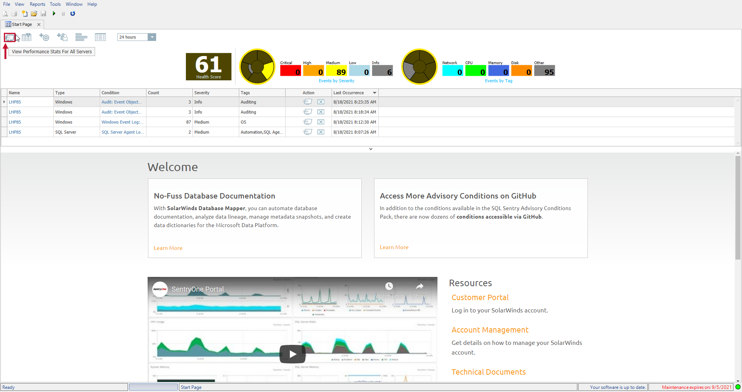
Task: Pause monitoring using the Pause icon
Action: [x=63, y=14]
